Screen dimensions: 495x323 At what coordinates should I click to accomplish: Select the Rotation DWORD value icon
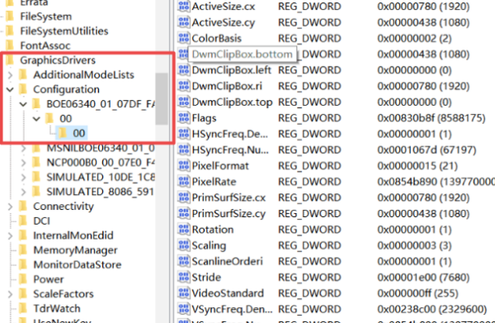click(x=183, y=230)
